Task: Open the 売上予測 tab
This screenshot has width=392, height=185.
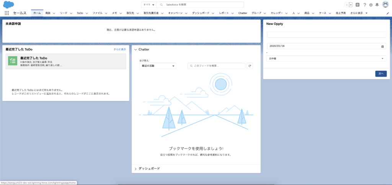Action: [340, 13]
